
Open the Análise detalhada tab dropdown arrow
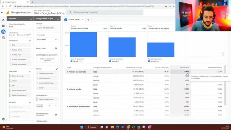click(83, 20)
